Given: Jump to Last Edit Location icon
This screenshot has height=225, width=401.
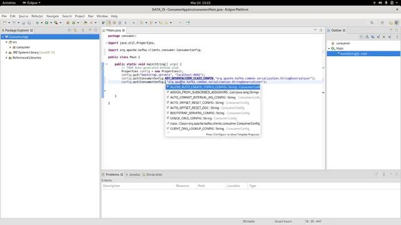Looking at the screenshot, I should click(160, 22).
